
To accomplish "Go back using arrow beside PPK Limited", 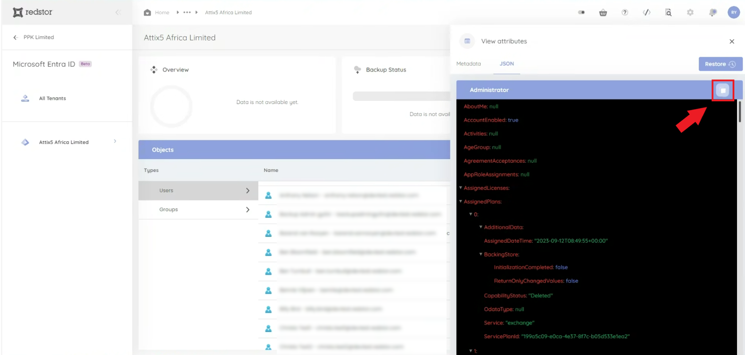I will [x=16, y=37].
